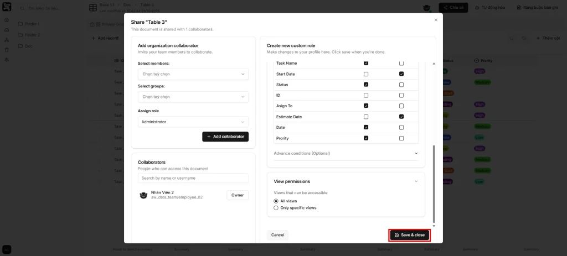Select the Only specific views option
The image size is (567, 256).
point(276,208)
